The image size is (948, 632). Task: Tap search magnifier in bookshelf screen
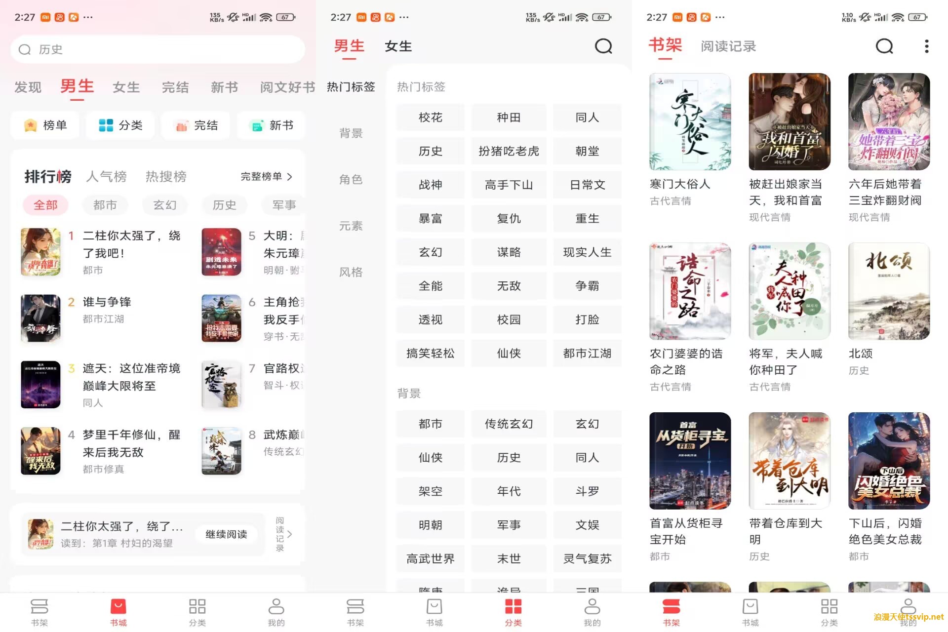click(884, 46)
